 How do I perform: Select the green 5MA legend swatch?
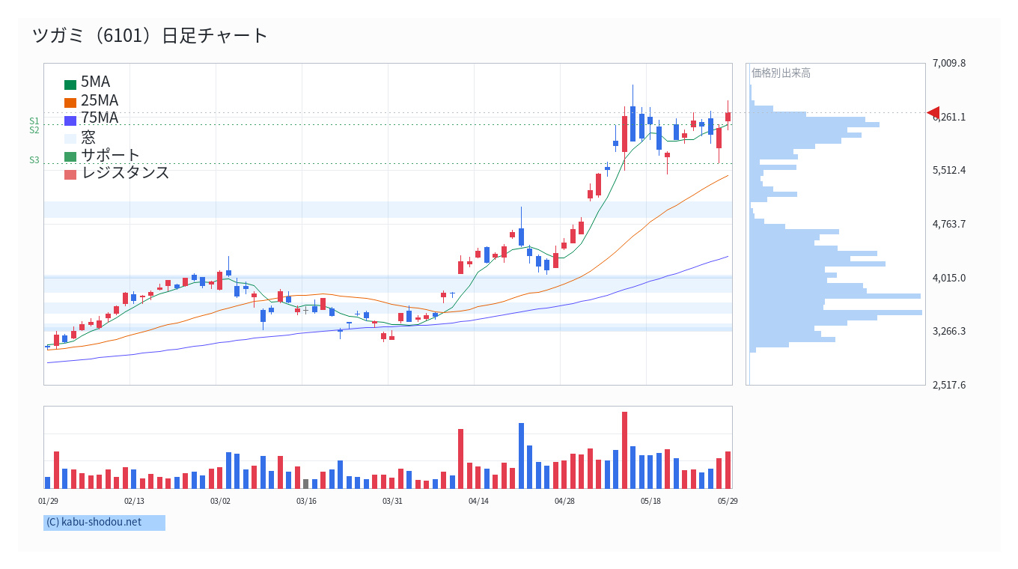[x=70, y=85]
